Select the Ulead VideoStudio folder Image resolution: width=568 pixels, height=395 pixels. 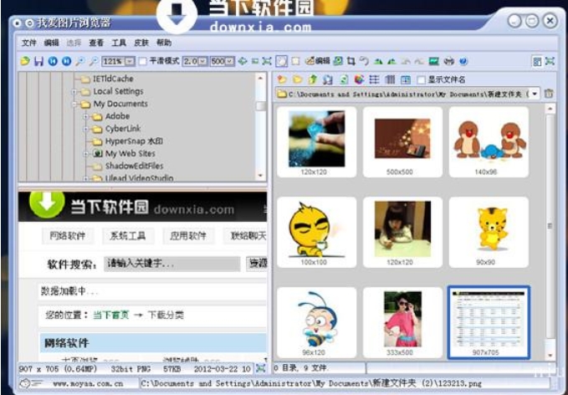tap(139, 178)
